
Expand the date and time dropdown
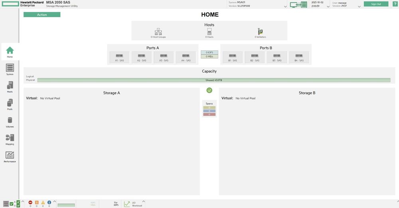point(328,6)
